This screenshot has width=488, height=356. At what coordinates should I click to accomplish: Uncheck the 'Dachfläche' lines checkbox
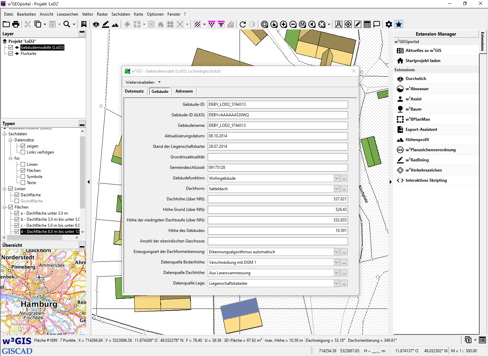17,195
